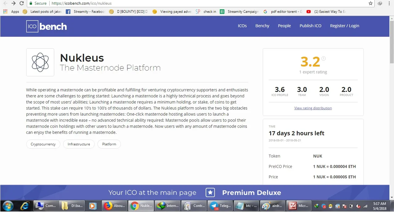Image resolution: width=394 pixels, height=222 pixels.
Task: Click the Premium Deluxe banner text
Action: click(x=251, y=193)
